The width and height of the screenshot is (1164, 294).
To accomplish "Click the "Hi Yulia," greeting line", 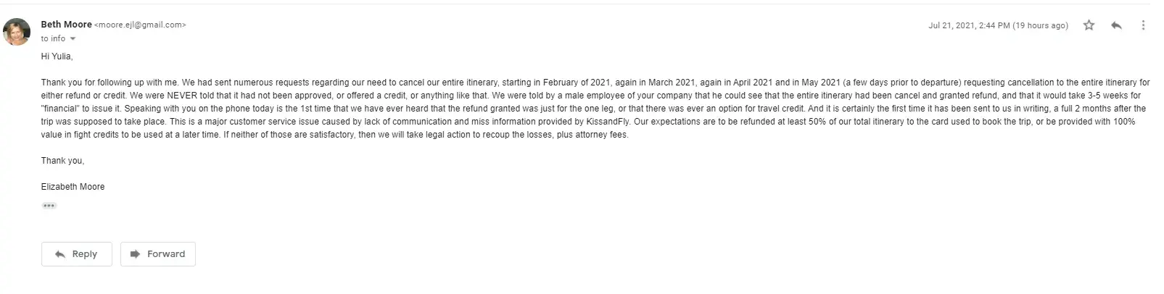I will point(57,56).
